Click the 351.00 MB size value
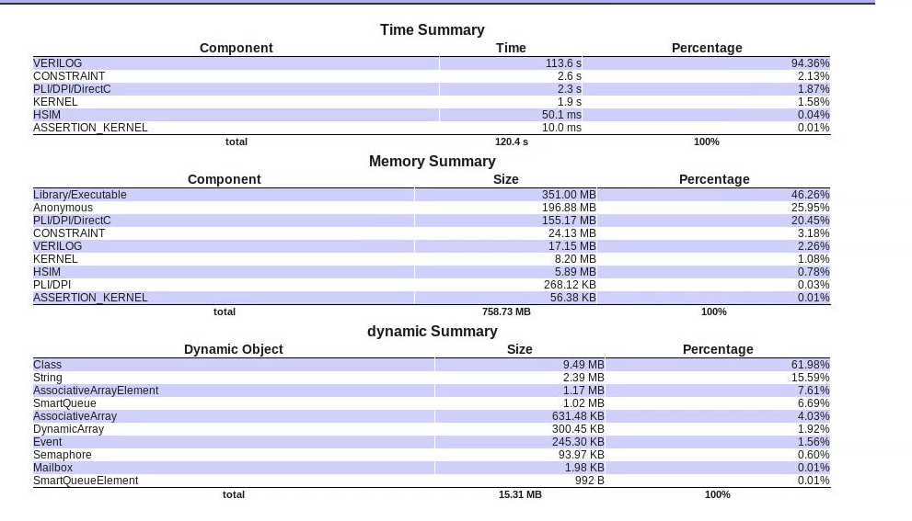The height and width of the screenshot is (521, 912). (569, 195)
